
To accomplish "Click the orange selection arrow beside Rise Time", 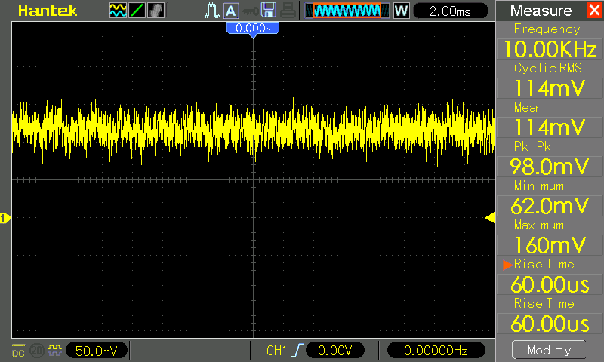I will pyautogui.click(x=507, y=265).
